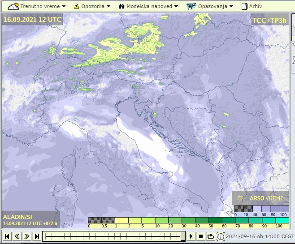Step forward one frame with double-right arrows
Screen dimensions: 295x244
(27, 236)
